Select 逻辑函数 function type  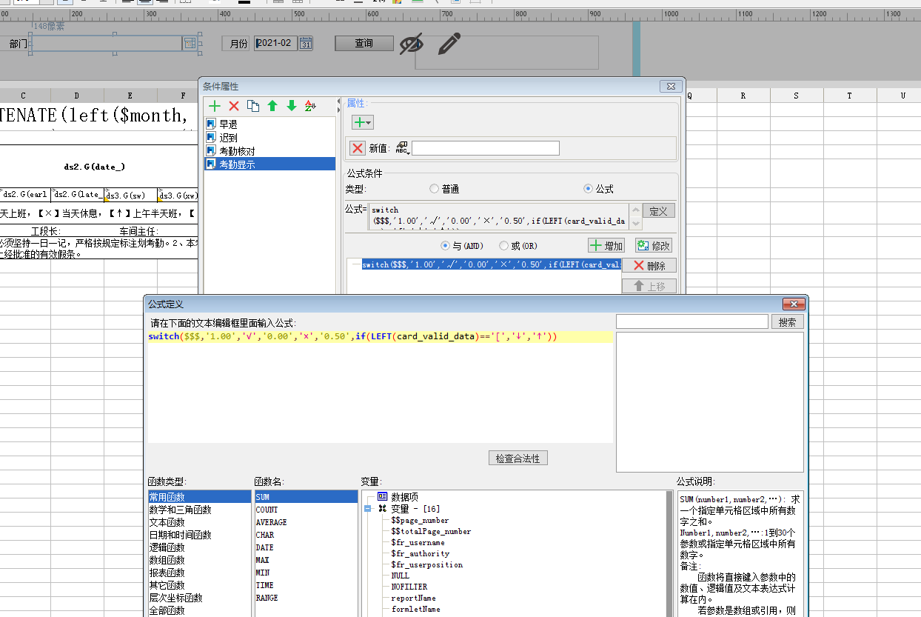[x=199, y=547]
